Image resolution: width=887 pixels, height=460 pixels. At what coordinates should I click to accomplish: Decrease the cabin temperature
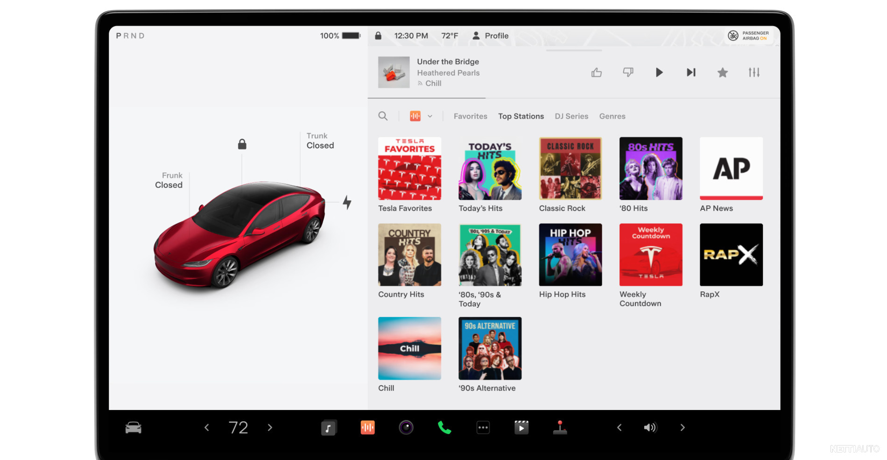coord(206,427)
